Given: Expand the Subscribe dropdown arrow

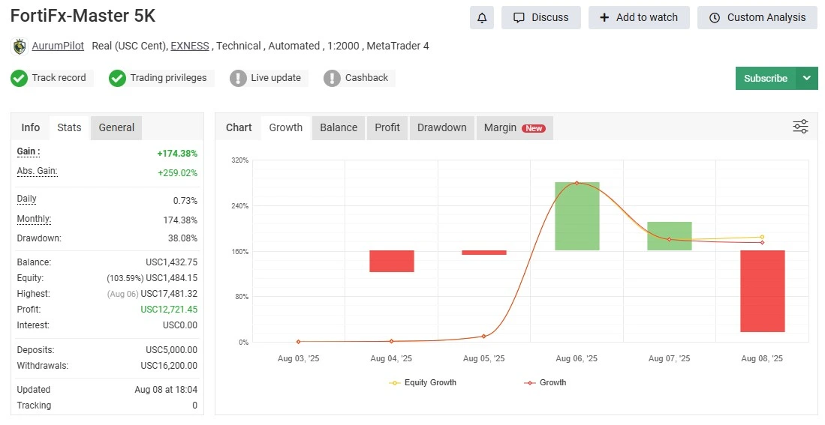Looking at the screenshot, I should 807,78.
